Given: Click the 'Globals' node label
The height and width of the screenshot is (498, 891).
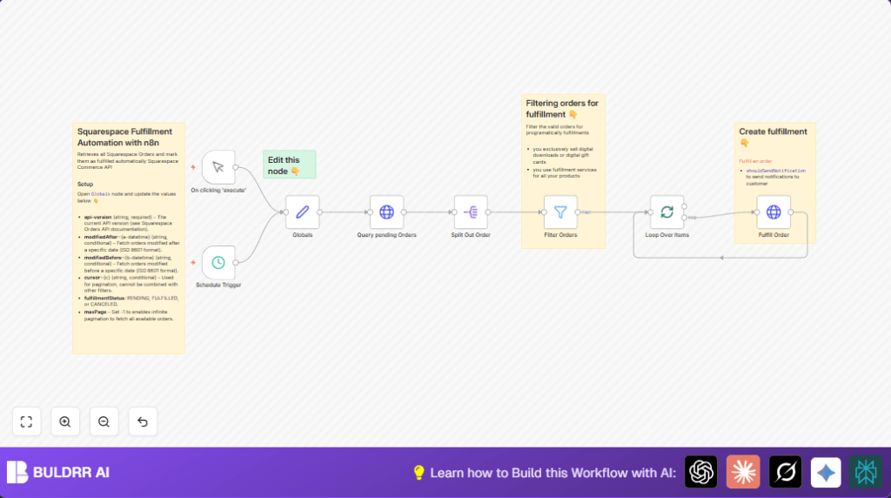Looking at the screenshot, I should pyautogui.click(x=302, y=235).
